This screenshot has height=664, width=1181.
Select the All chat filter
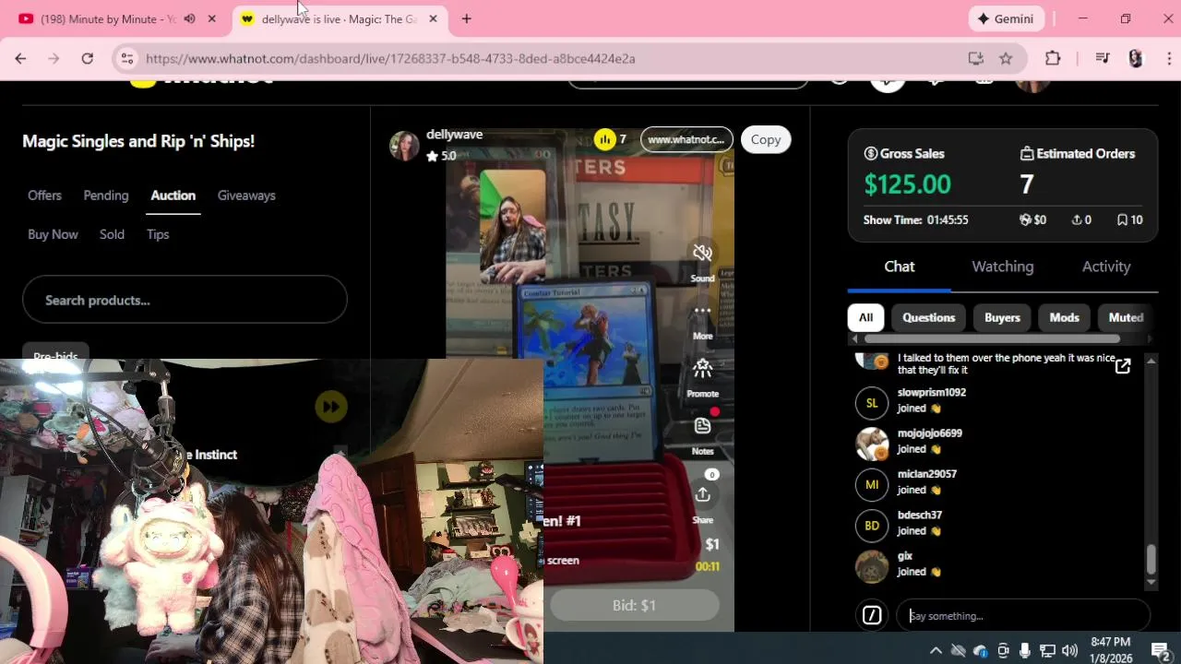click(x=865, y=317)
